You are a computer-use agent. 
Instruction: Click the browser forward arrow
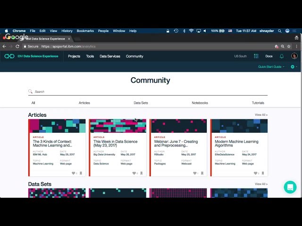tap(11, 47)
